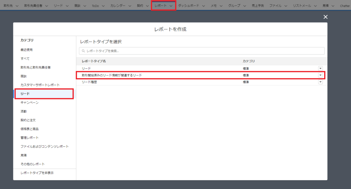351x189 pixels.
Task: Open the 契約 navigation tab
Action: tap(140, 5)
